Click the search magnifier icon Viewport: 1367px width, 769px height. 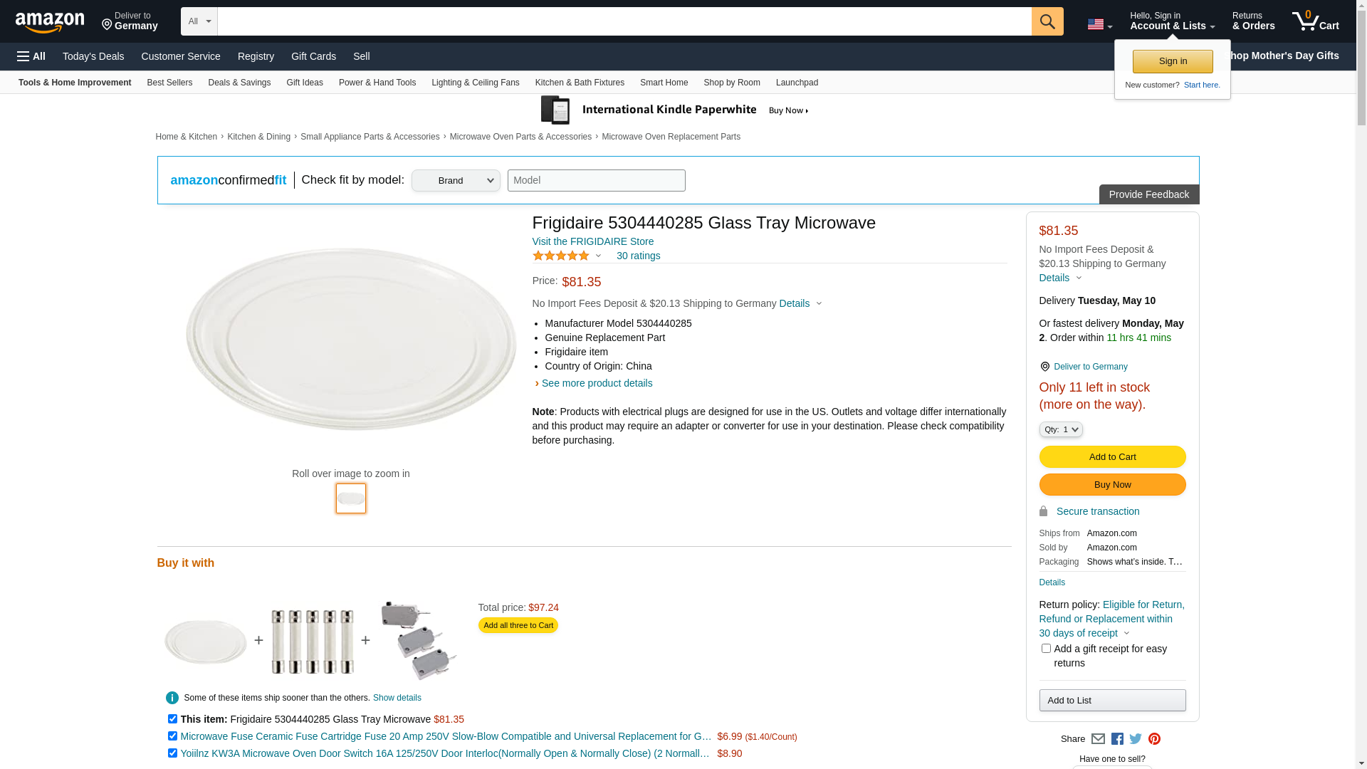click(1047, 21)
